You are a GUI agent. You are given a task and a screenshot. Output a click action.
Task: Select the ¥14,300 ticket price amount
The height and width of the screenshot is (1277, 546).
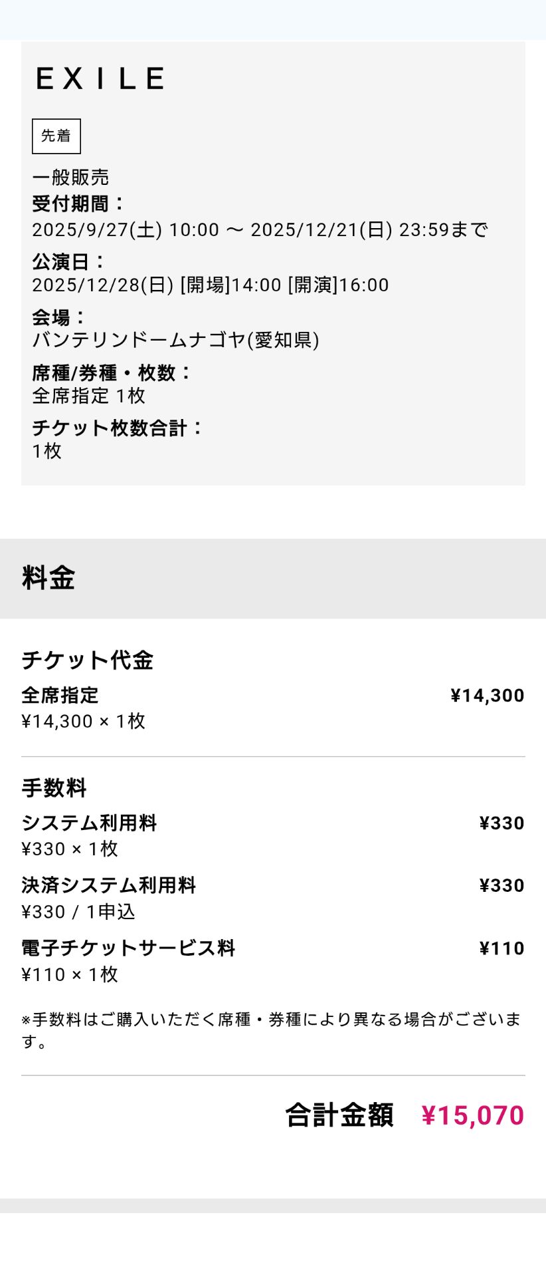pos(487,696)
